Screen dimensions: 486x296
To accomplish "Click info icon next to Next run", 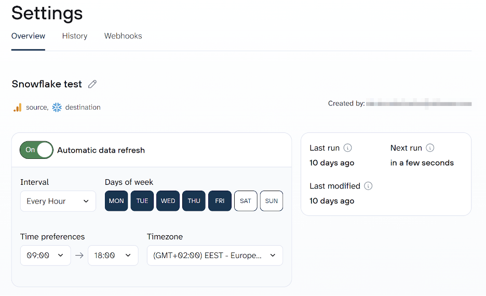I will [x=430, y=148].
